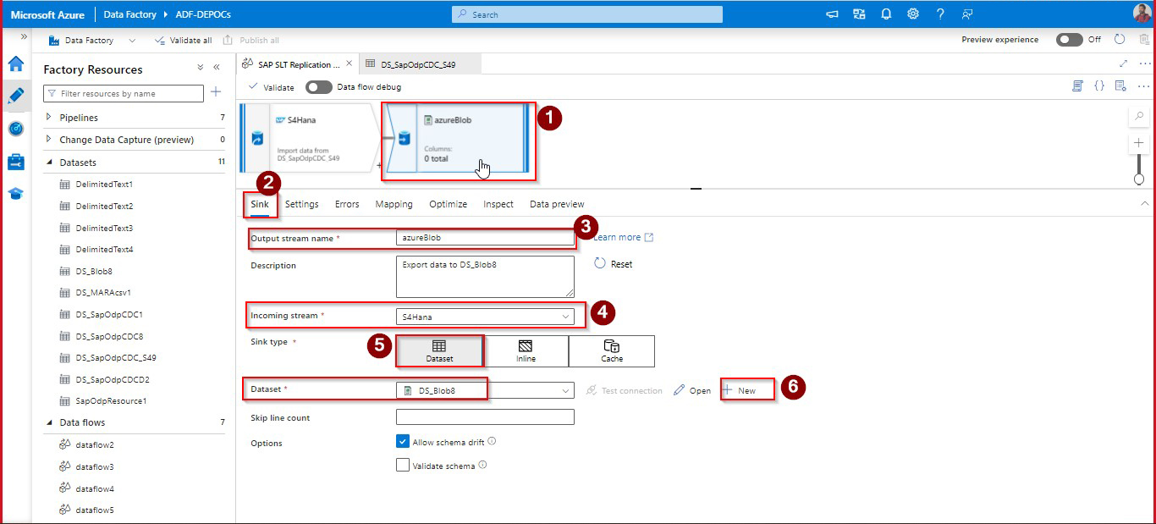Image resolution: width=1156 pixels, height=524 pixels.
Task: Expand the left navigation with double chevron
Action: [24, 37]
